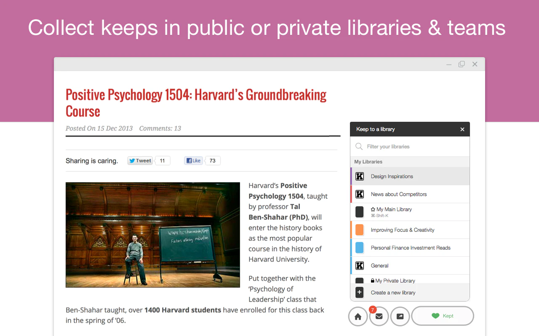539x336 pixels.
Task: Select News about Competitors library
Action: (410, 194)
